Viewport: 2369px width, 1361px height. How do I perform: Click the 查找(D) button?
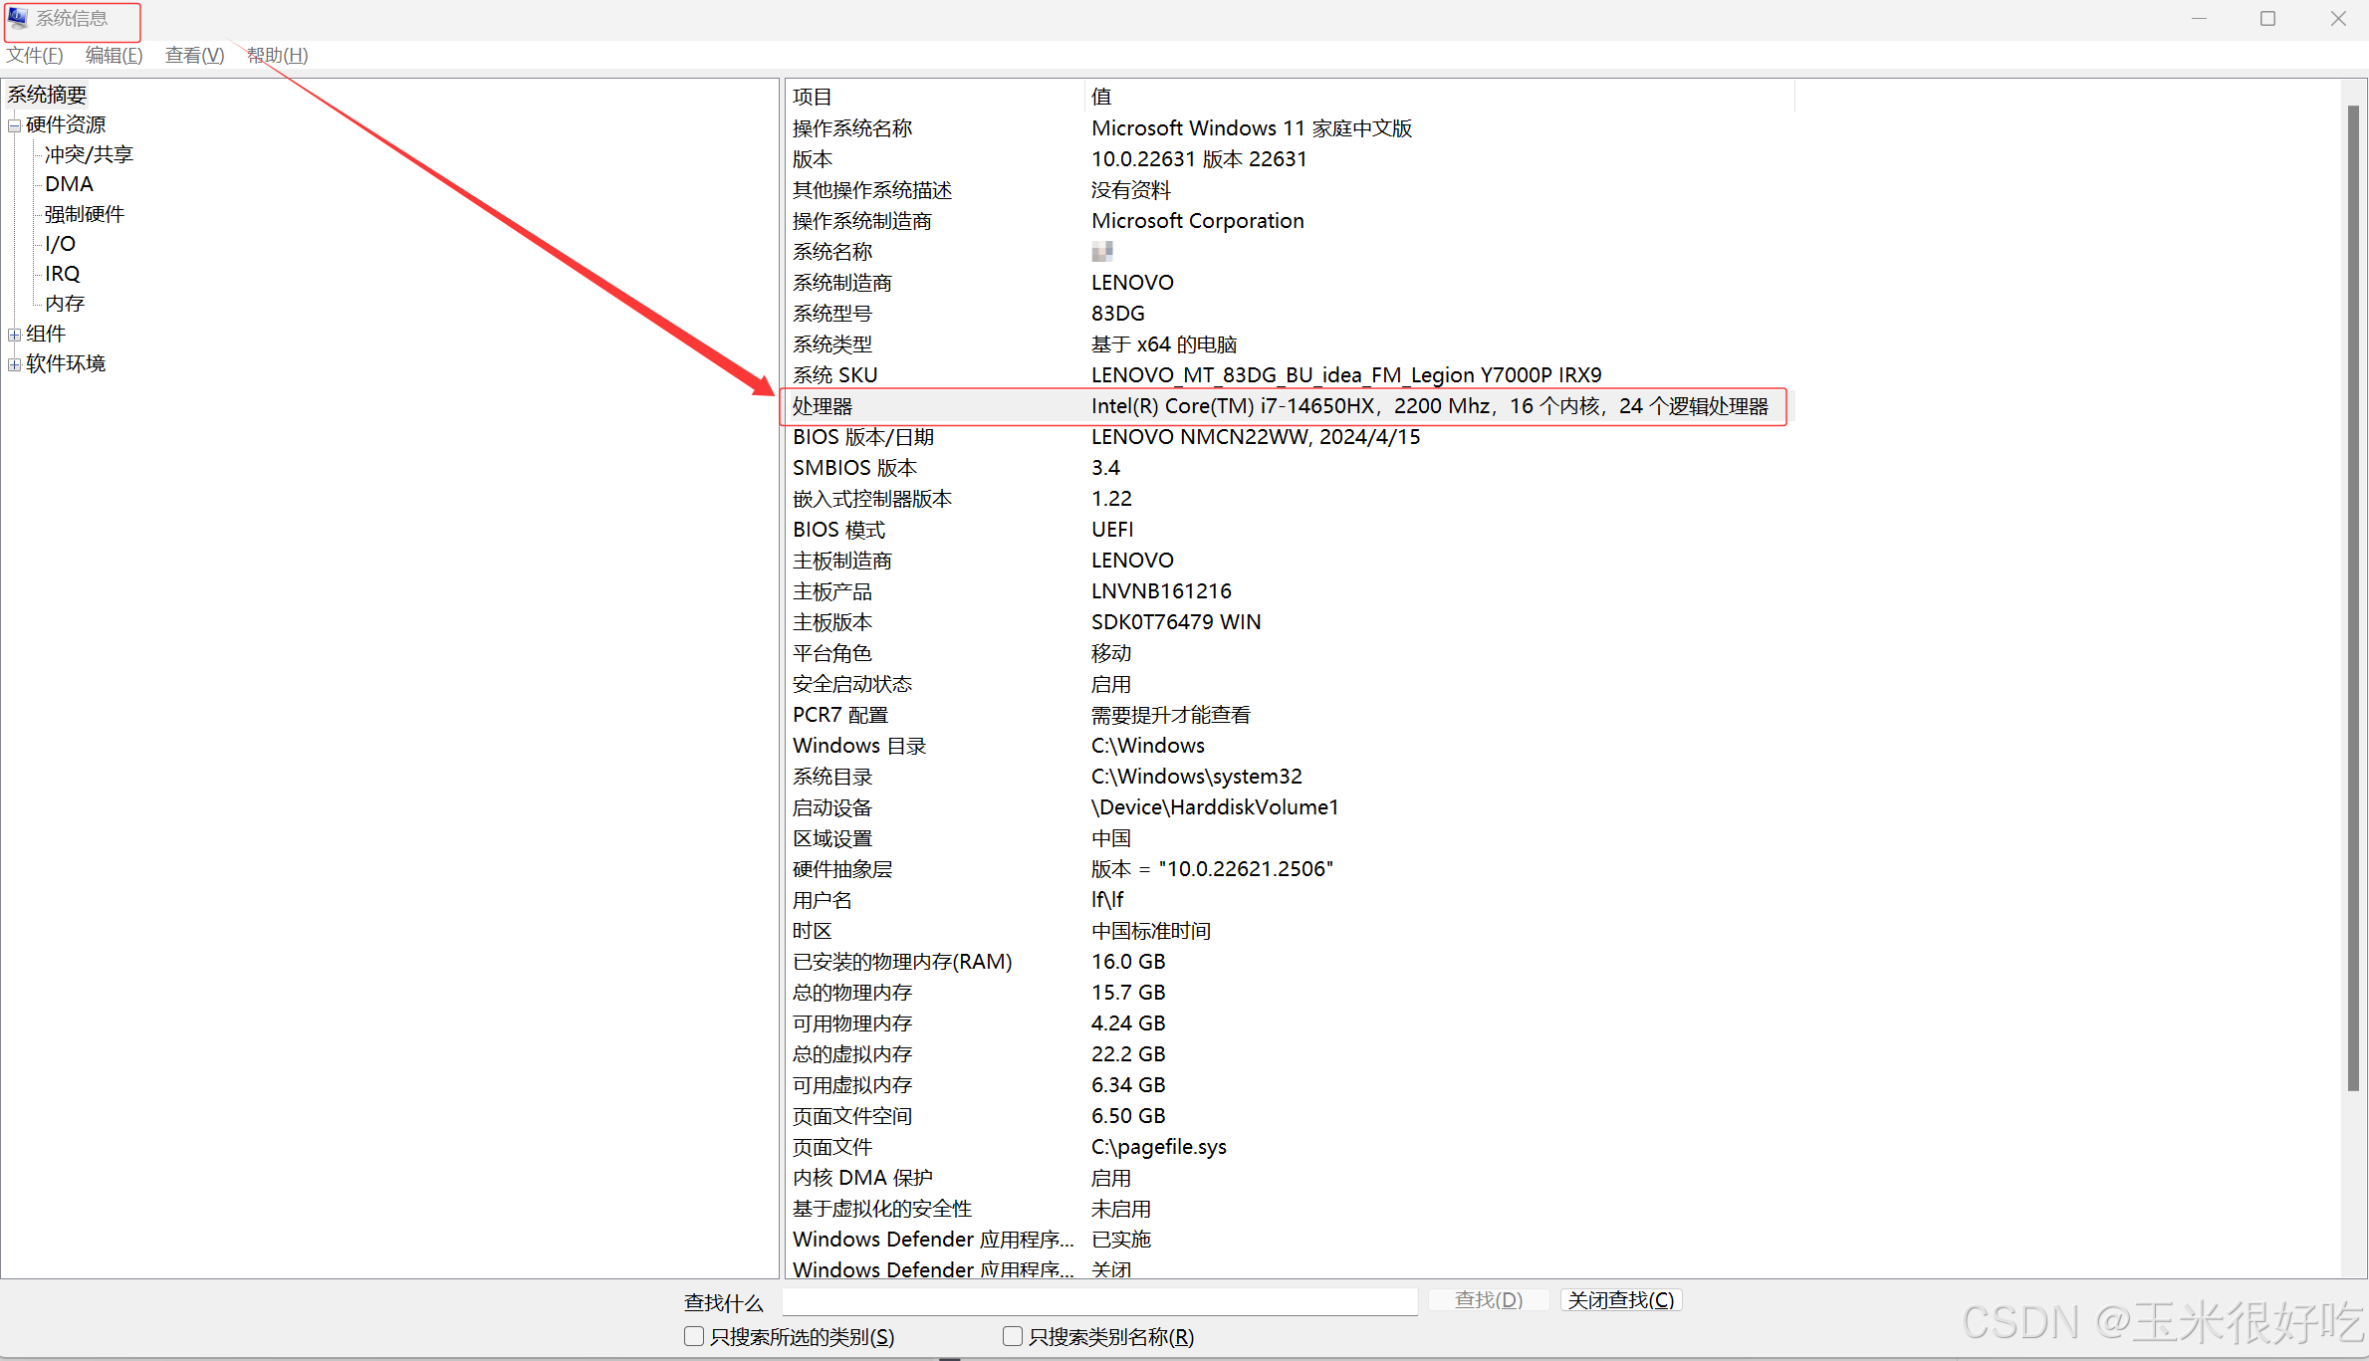1488,1299
